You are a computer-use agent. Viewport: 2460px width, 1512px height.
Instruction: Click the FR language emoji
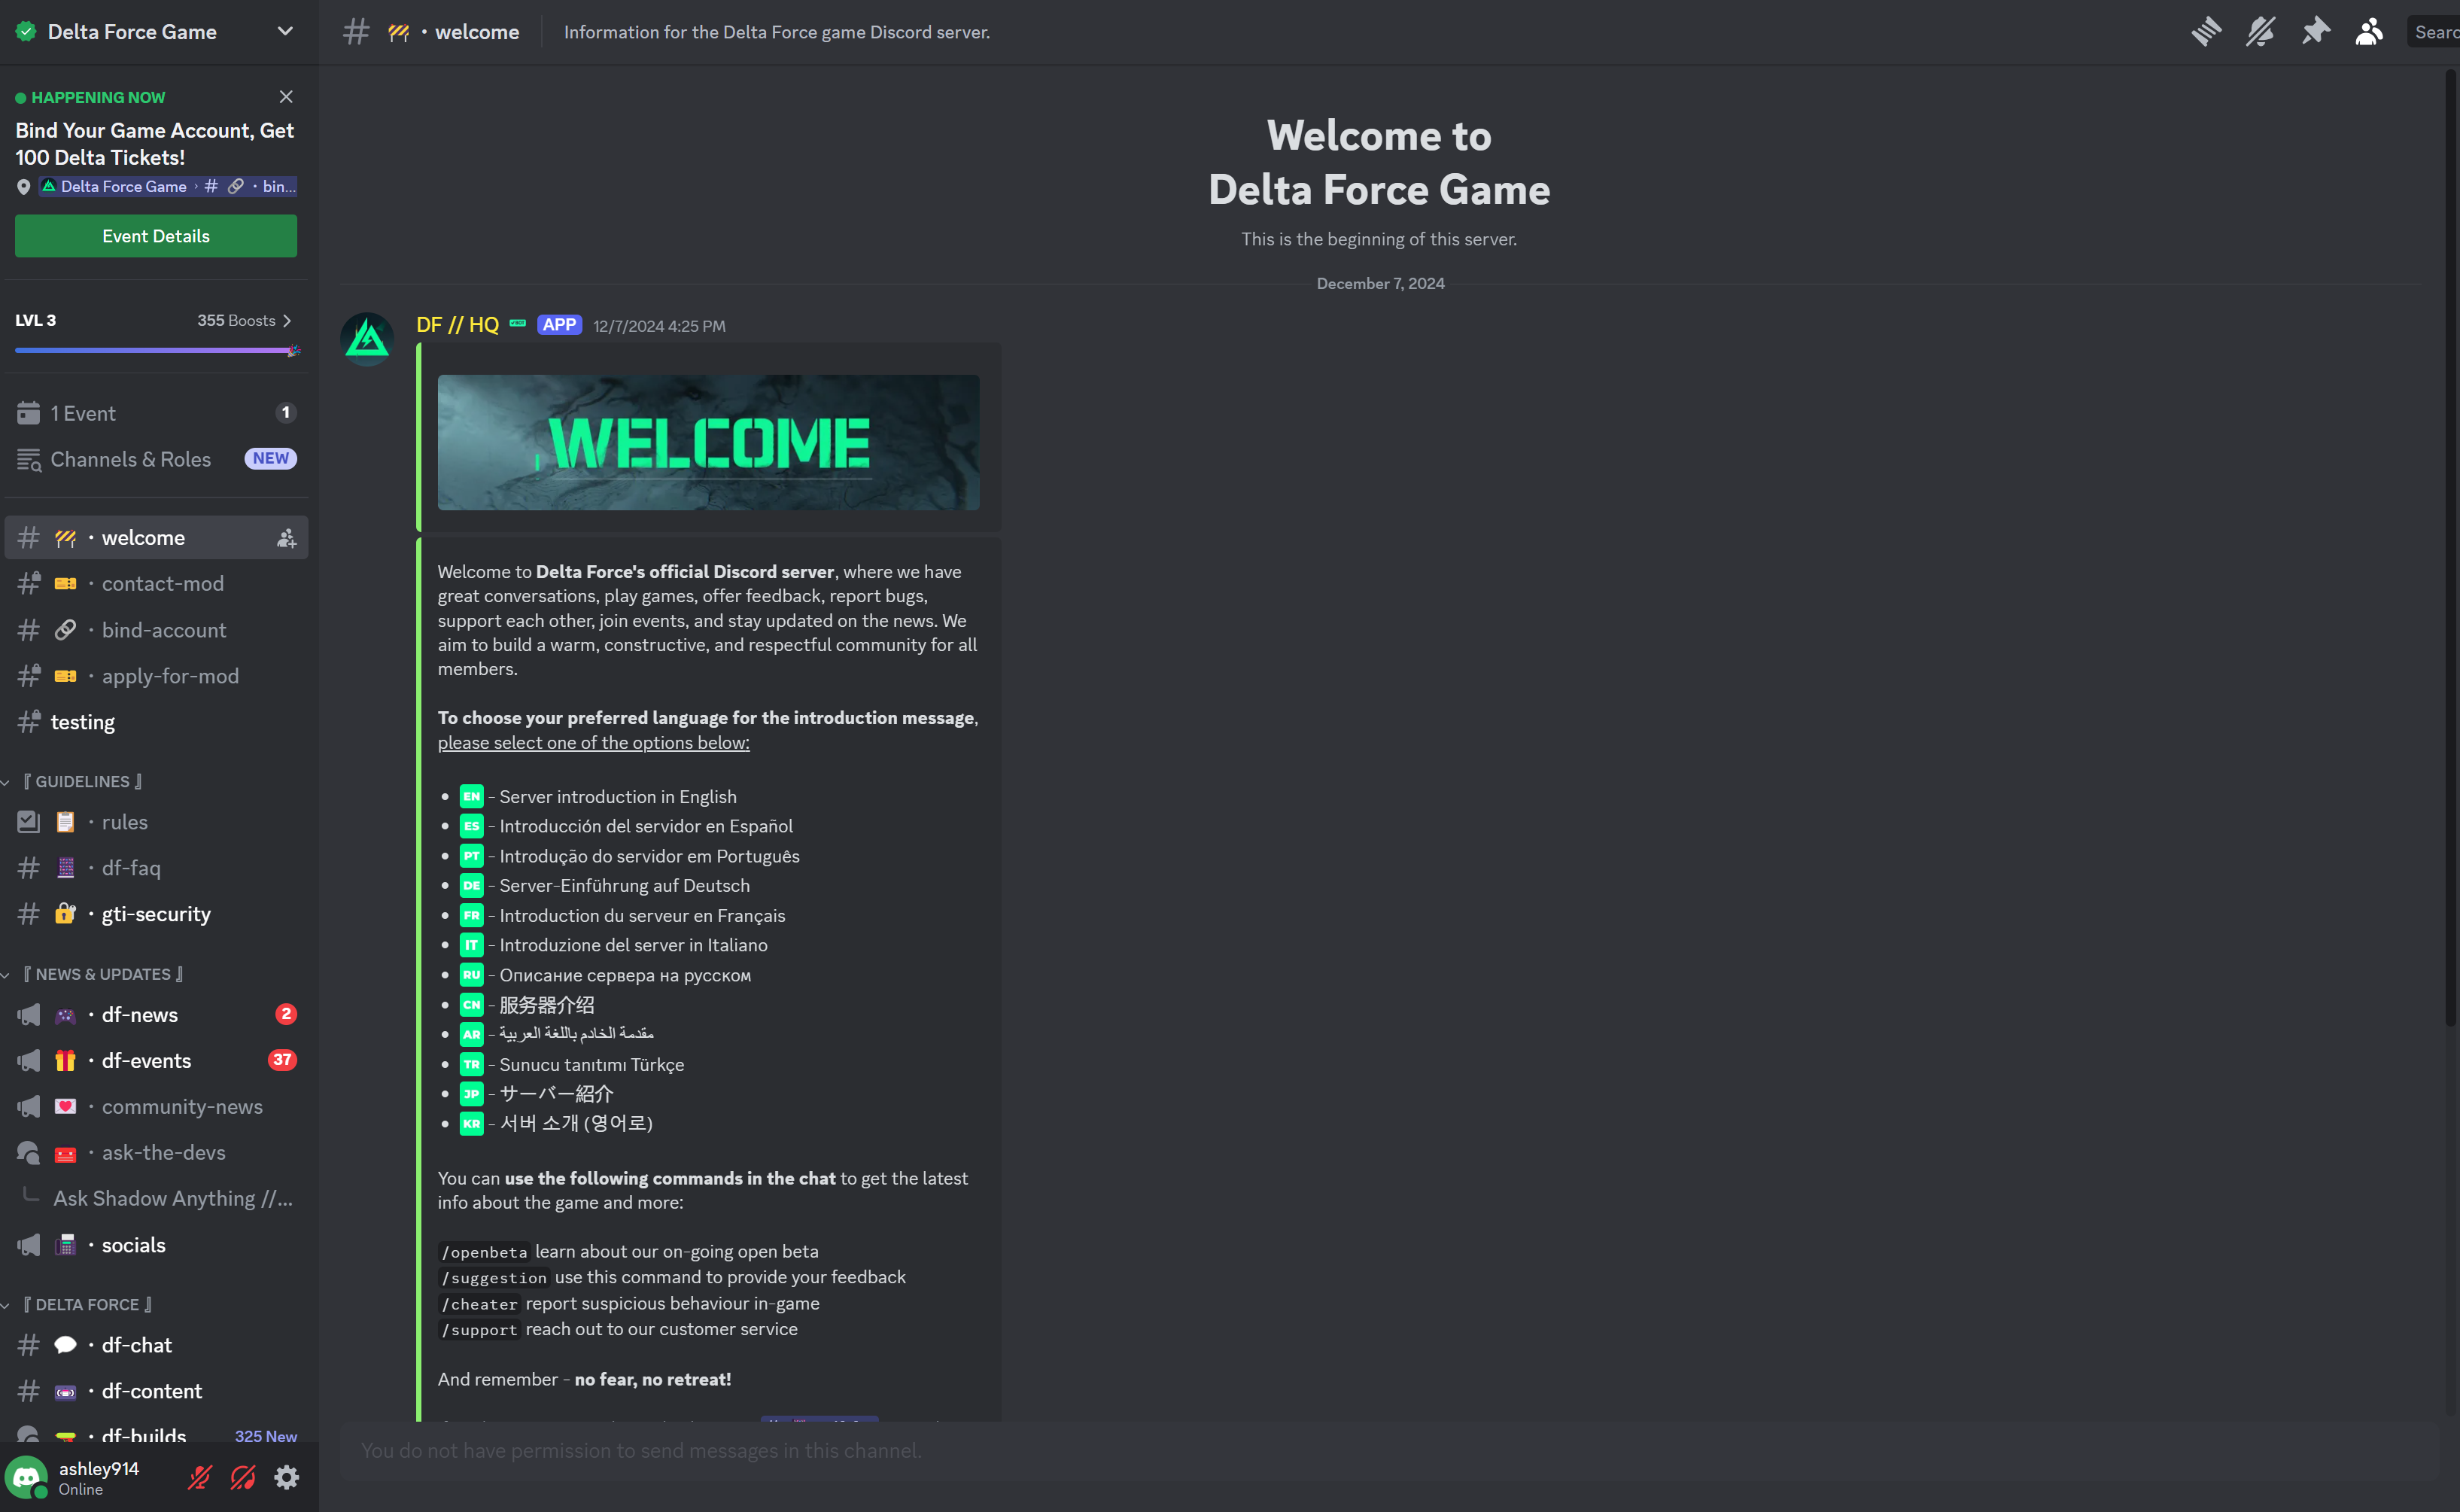coord(472,916)
